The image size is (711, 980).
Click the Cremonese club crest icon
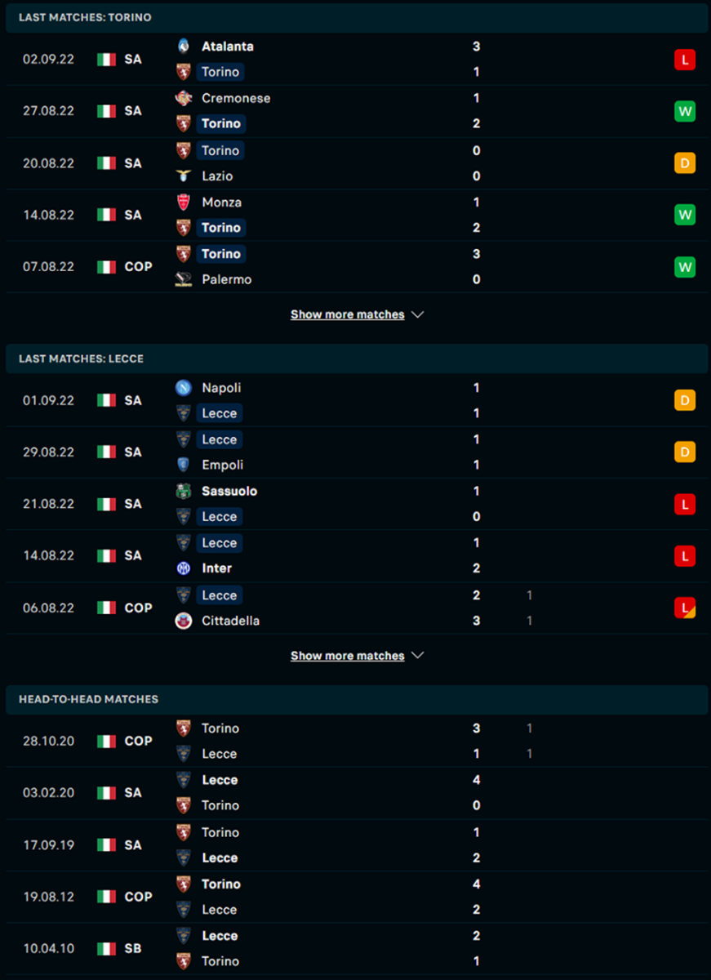[x=184, y=98]
